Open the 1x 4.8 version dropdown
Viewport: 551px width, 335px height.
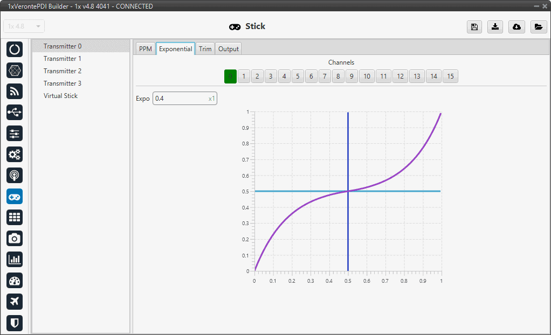(x=24, y=26)
